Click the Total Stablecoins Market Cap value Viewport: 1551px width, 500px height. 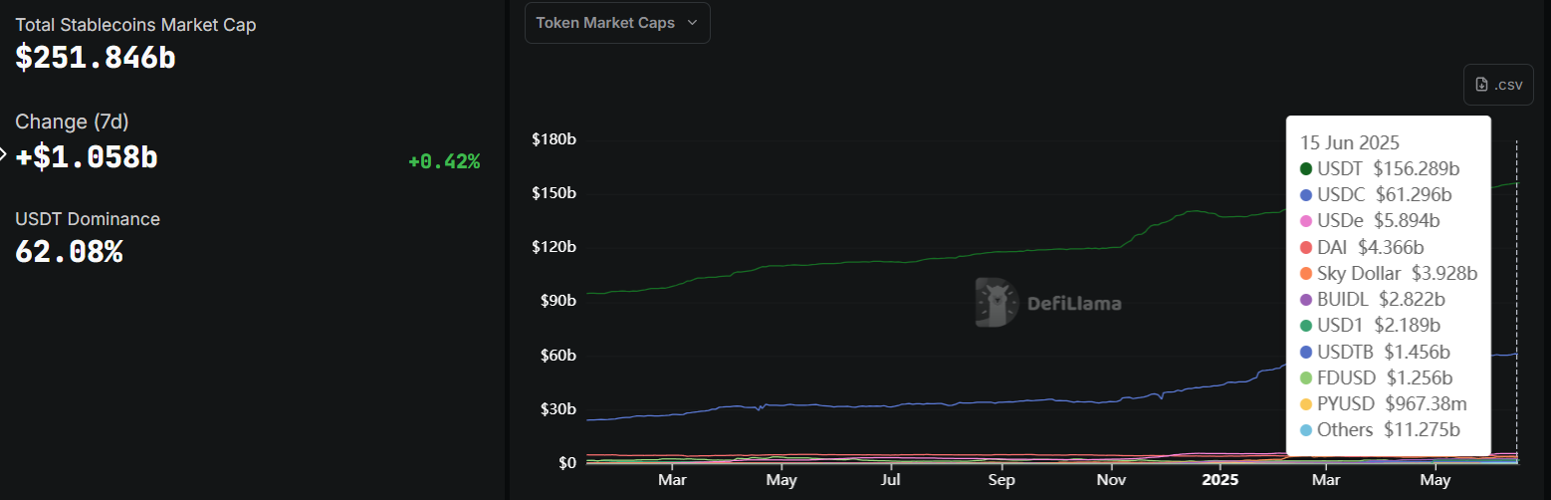click(96, 58)
